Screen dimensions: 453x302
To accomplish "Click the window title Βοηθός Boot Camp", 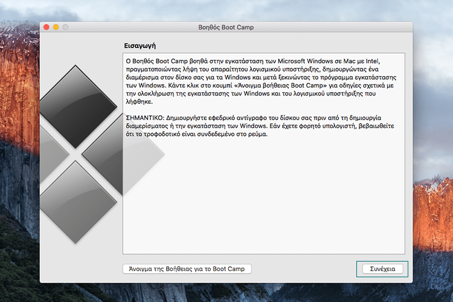I will point(226,27).
